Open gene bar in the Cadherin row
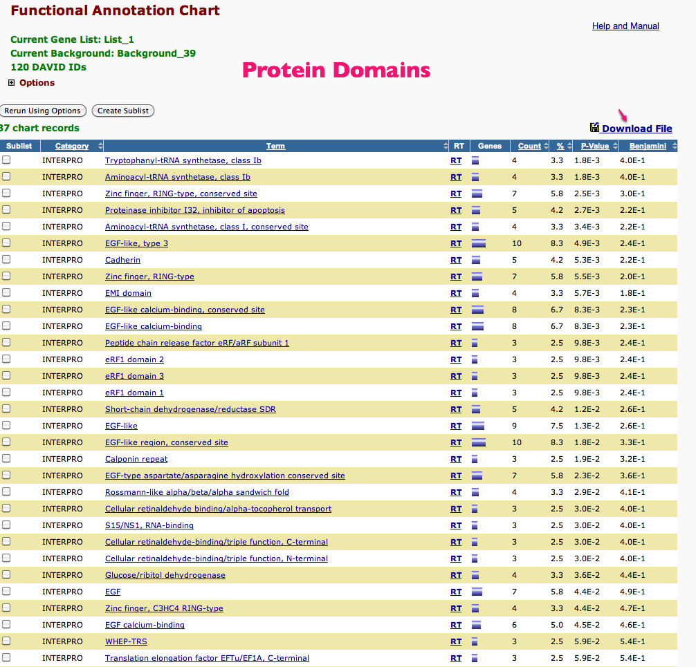This screenshot has height=667, width=696. click(476, 260)
